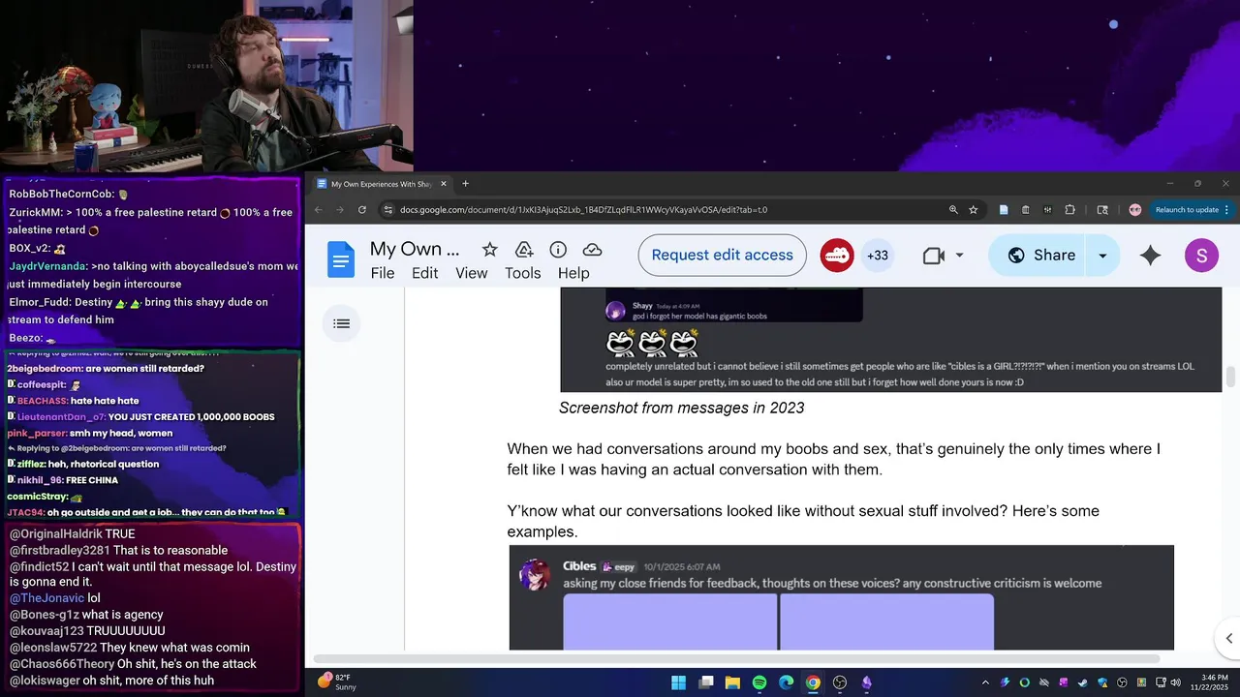Open OBS Studio from the taskbar
This screenshot has height=697, width=1240.
coord(840,682)
